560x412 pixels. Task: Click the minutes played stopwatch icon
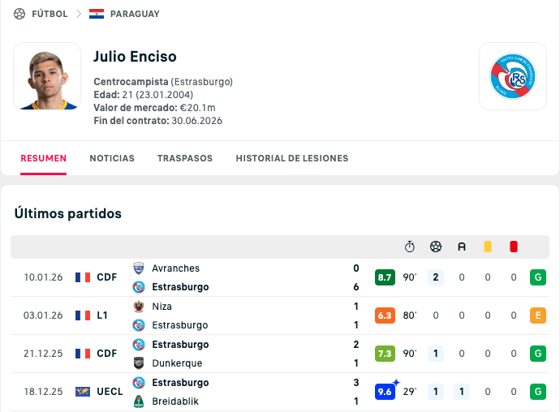coord(410,247)
